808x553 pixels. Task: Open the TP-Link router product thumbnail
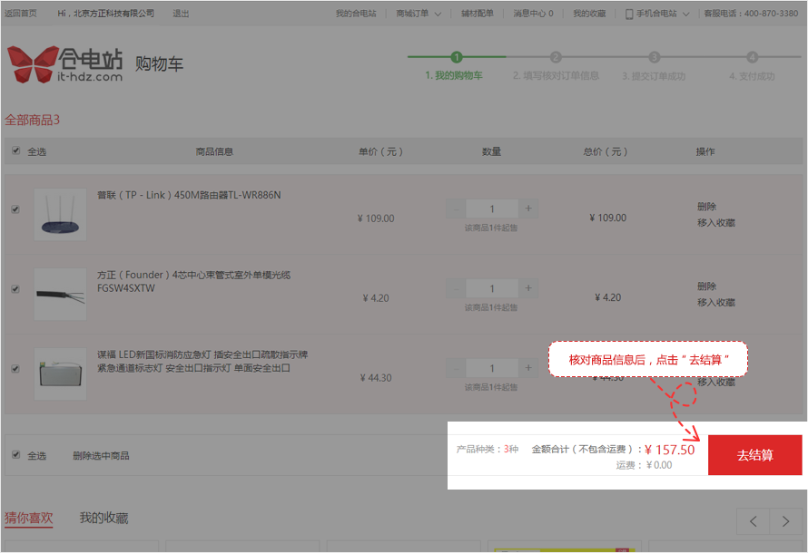pyautogui.click(x=60, y=214)
